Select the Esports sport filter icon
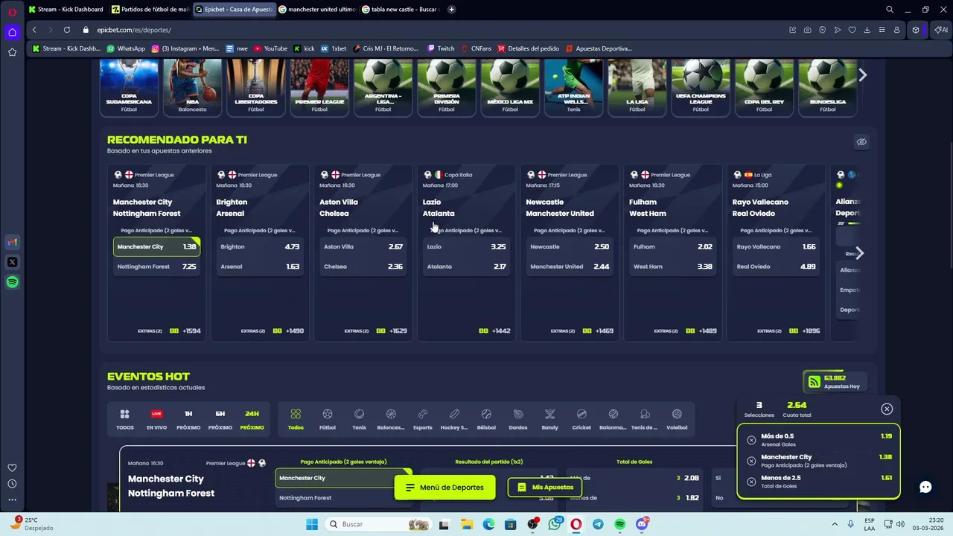This screenshot has width=953, height=536. click(x=423, y=418)
